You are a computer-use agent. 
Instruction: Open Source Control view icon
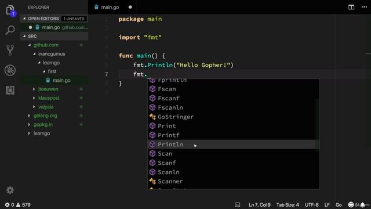tap(10, 50)
